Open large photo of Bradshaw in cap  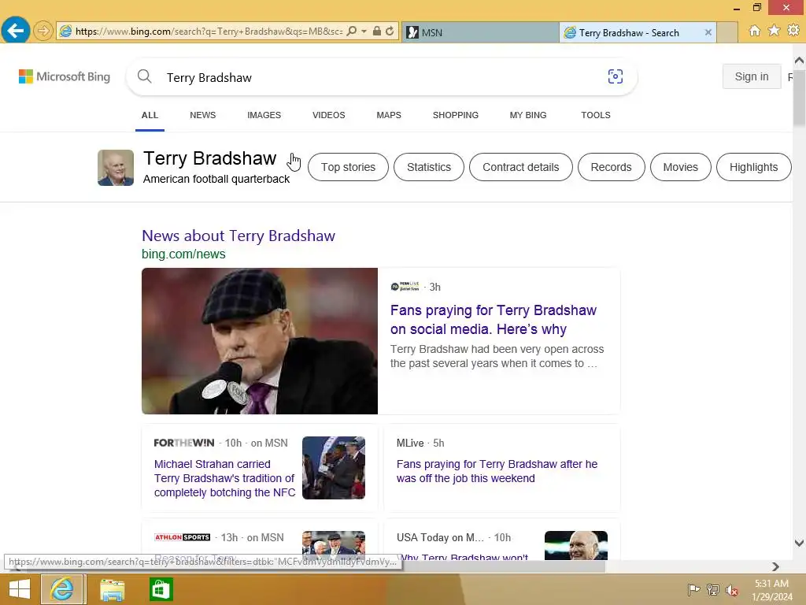[x=260, y=341]
